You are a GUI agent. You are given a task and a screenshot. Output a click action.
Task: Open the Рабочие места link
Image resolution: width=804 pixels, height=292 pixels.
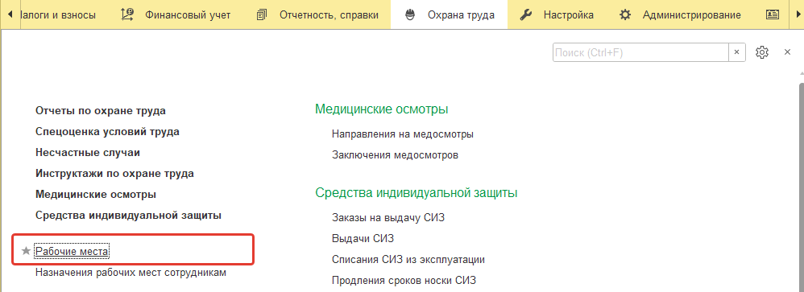click(73, 251)
